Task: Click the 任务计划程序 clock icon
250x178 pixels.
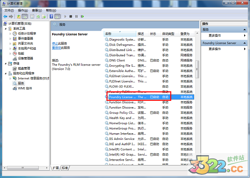Action: tap(15, 34)
